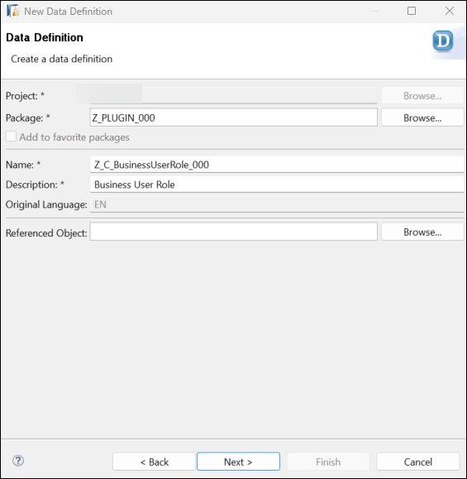This screenshot has height=479, width=467.
Task: Click the 'Package: *' label
Action: [28, 118]
